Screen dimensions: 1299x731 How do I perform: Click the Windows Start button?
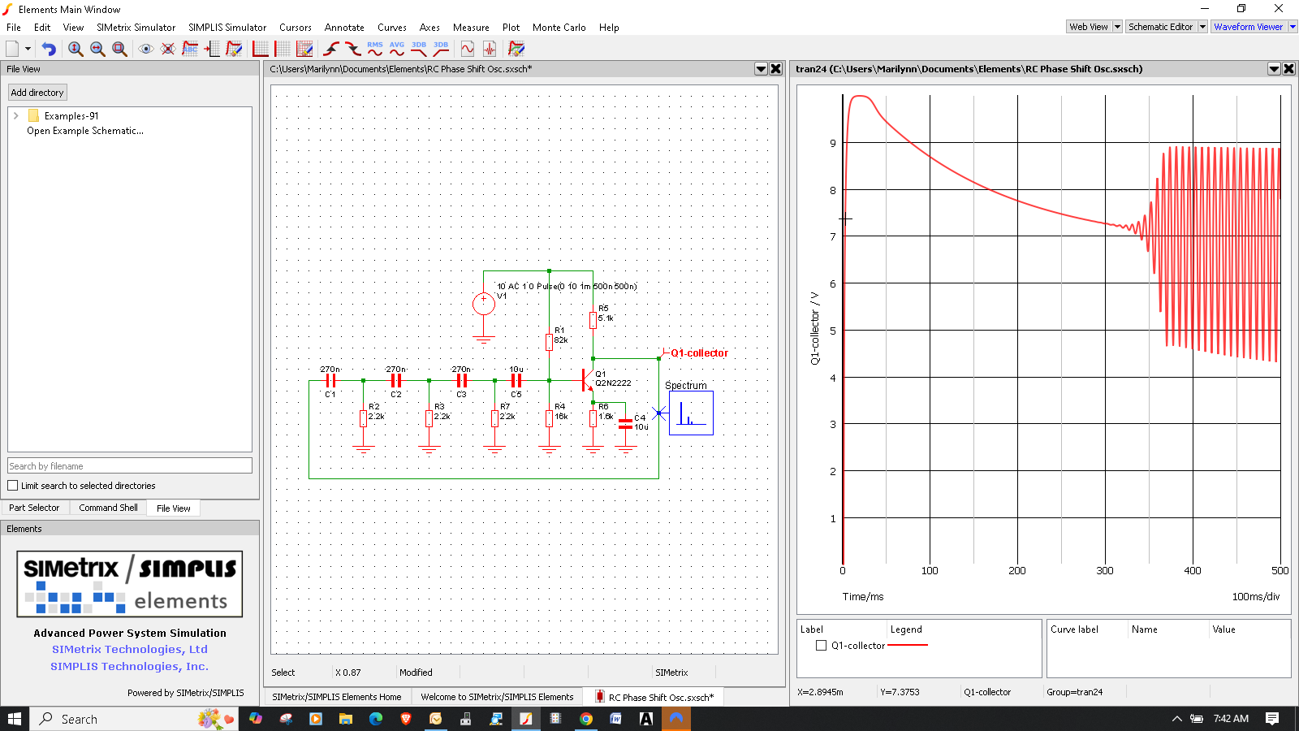pyautogui.click(x=15, y=719)
